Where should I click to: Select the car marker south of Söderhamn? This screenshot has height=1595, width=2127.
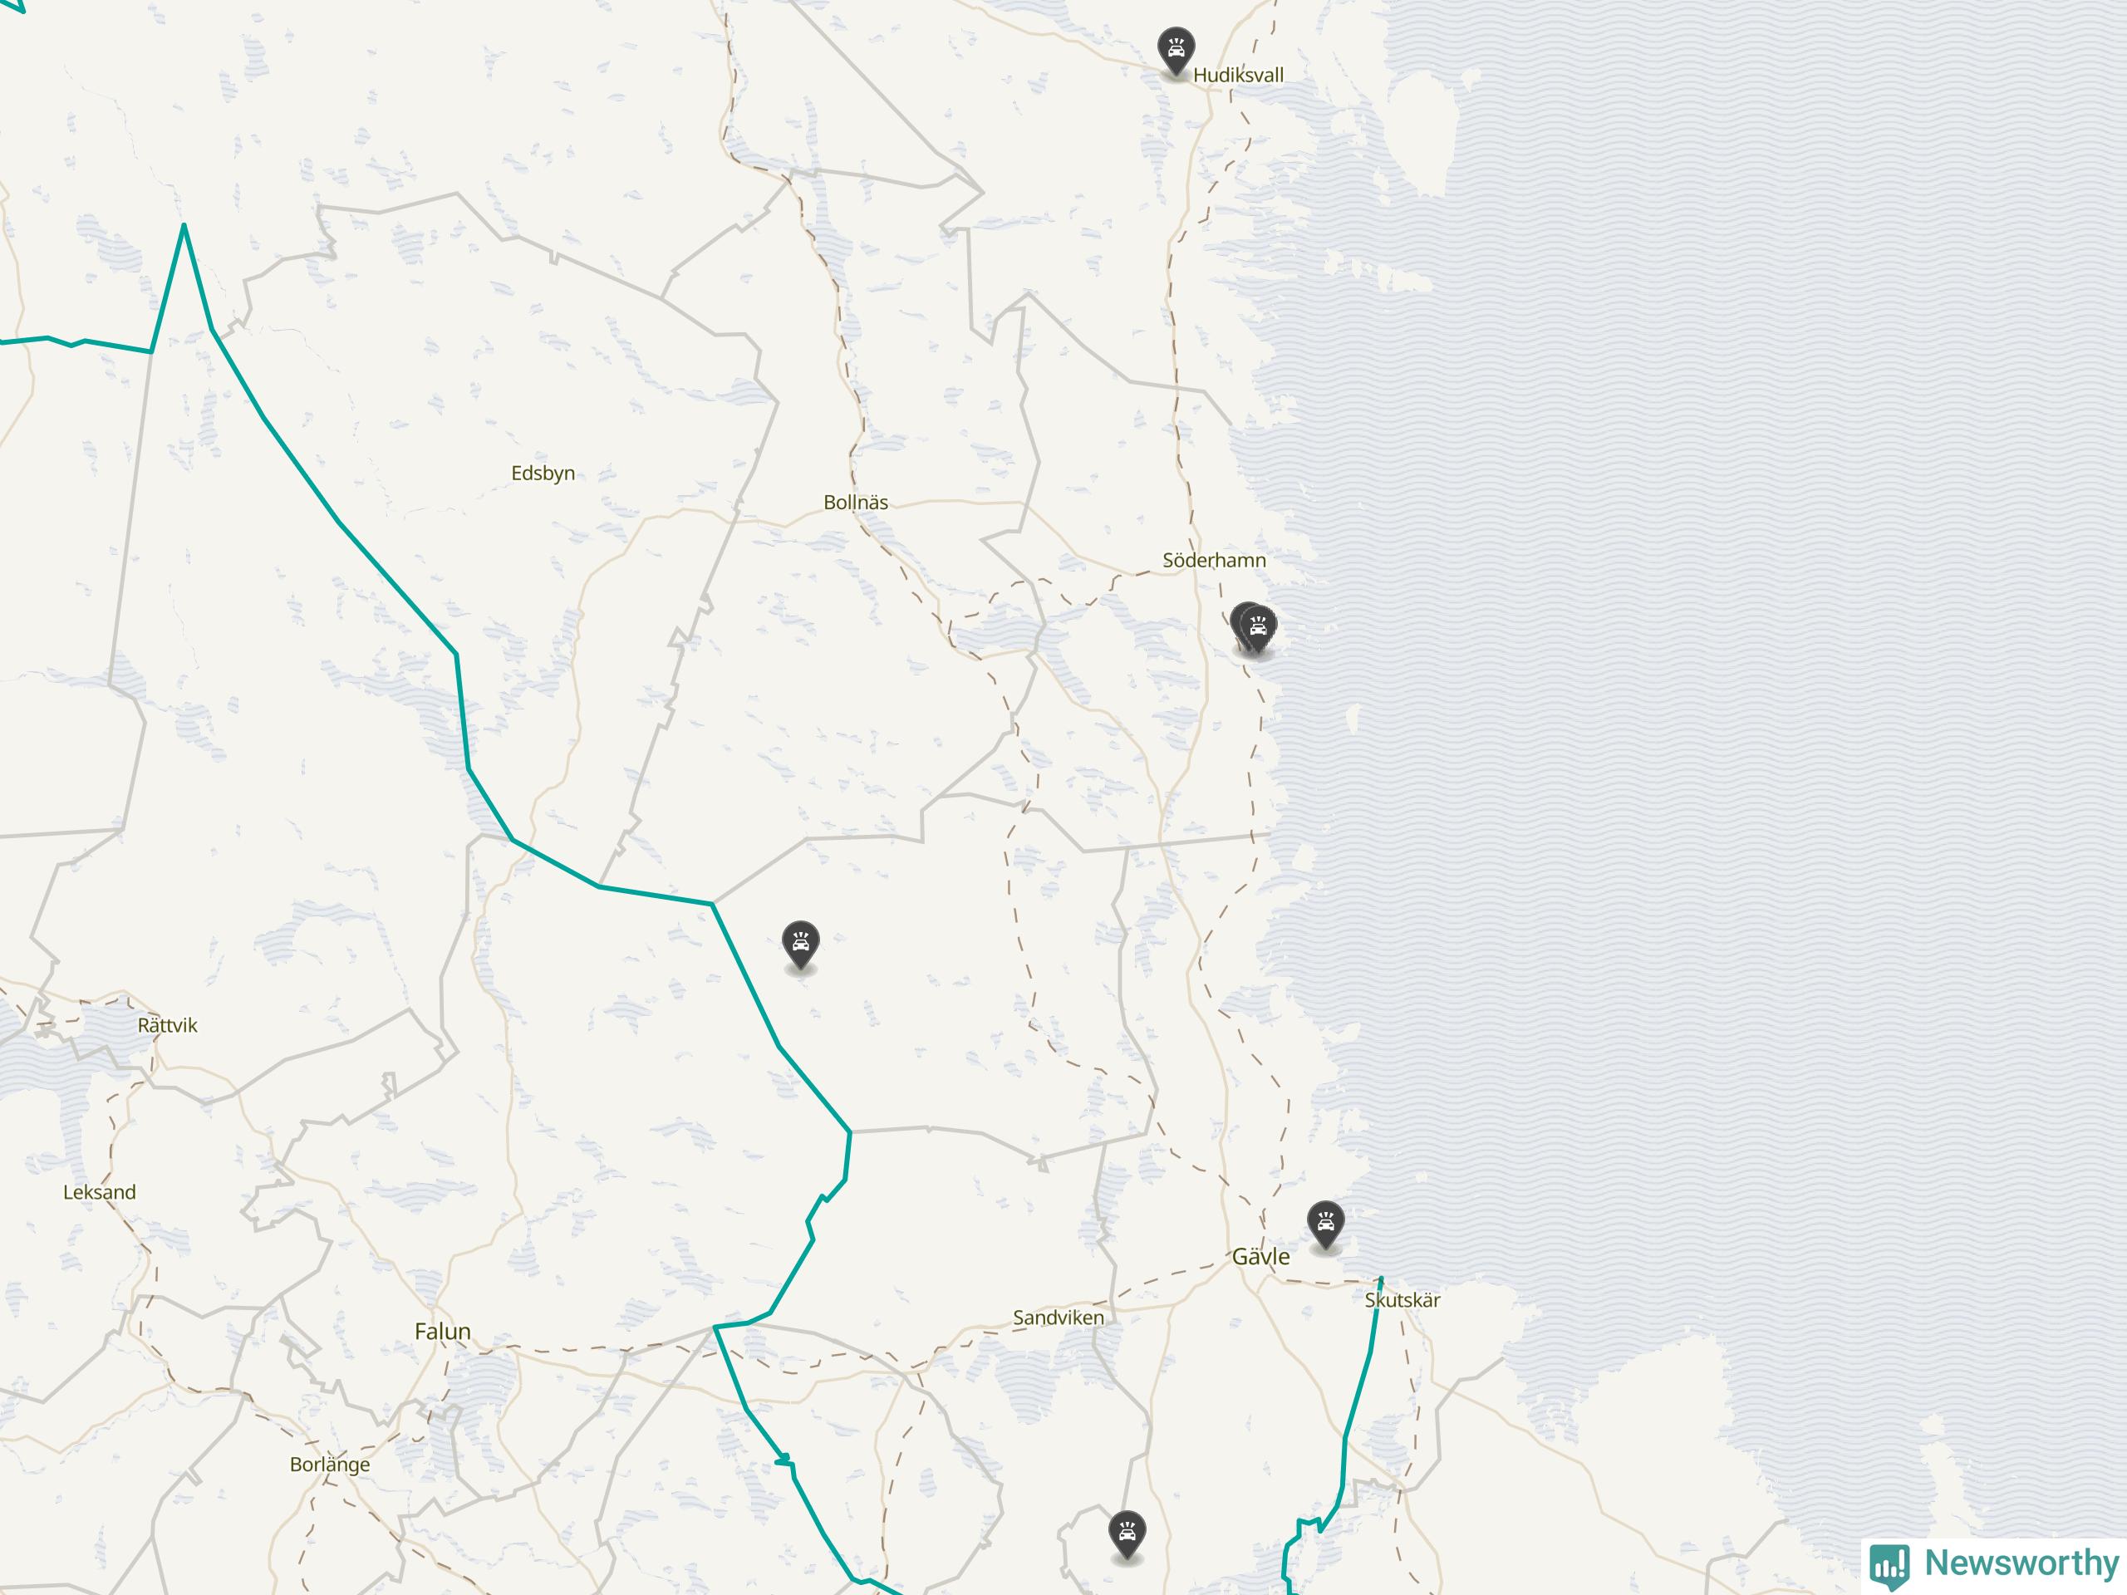coord(1259,630)
